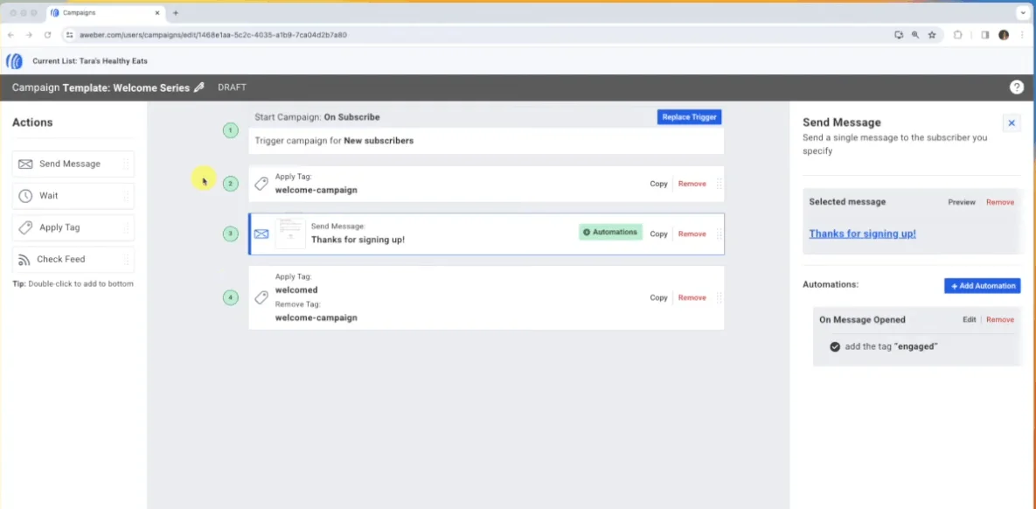The image size is (1036, 509).
Task: Click step 2 number circle
Action: point(230,184)
